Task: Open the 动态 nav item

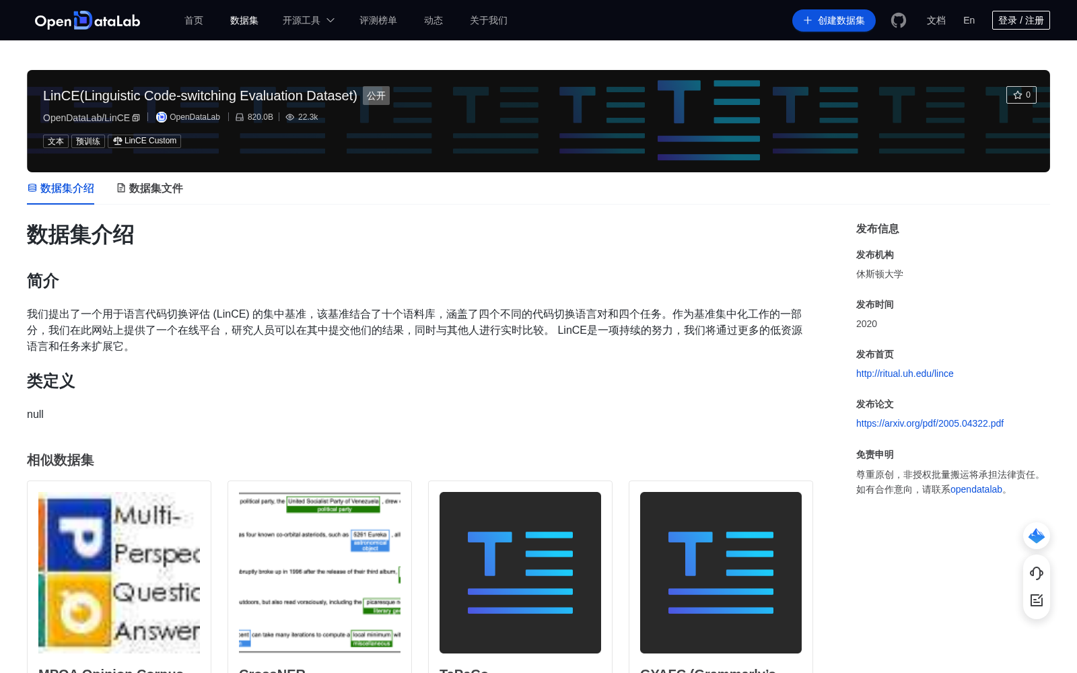Action: [x=433, y=20]
